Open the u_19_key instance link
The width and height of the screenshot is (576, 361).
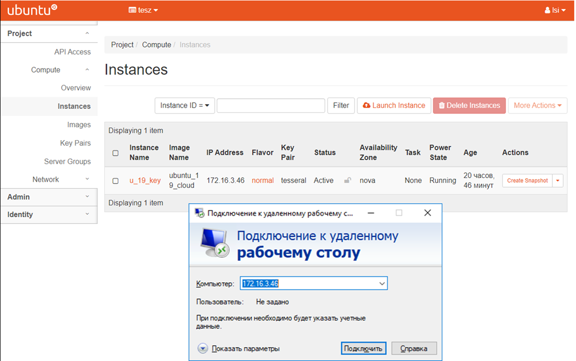[145, 180]
